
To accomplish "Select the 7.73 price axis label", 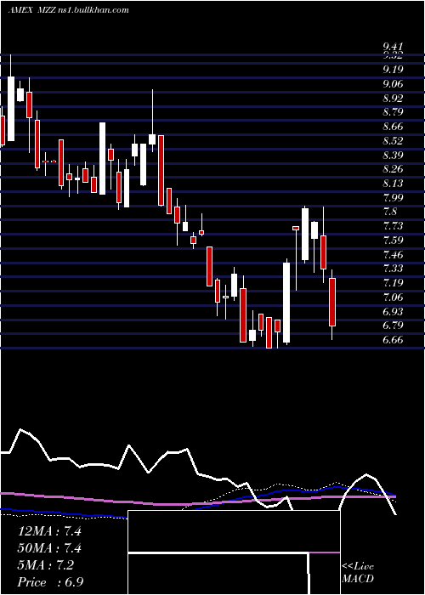I will pos(393,226).
